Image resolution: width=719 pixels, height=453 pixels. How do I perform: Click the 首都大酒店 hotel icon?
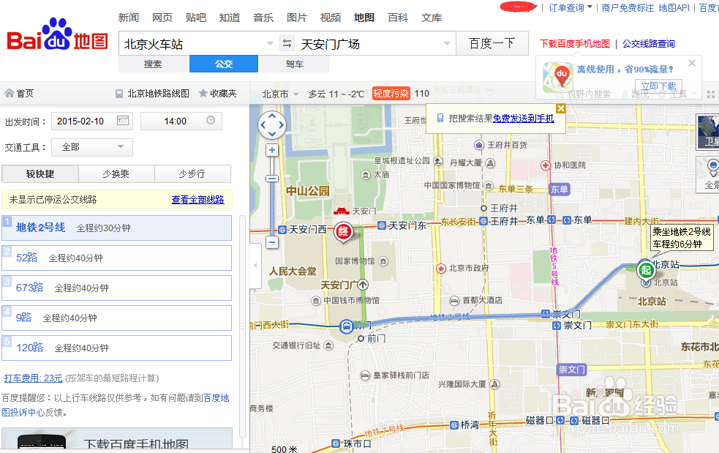(x=454, y=300)
